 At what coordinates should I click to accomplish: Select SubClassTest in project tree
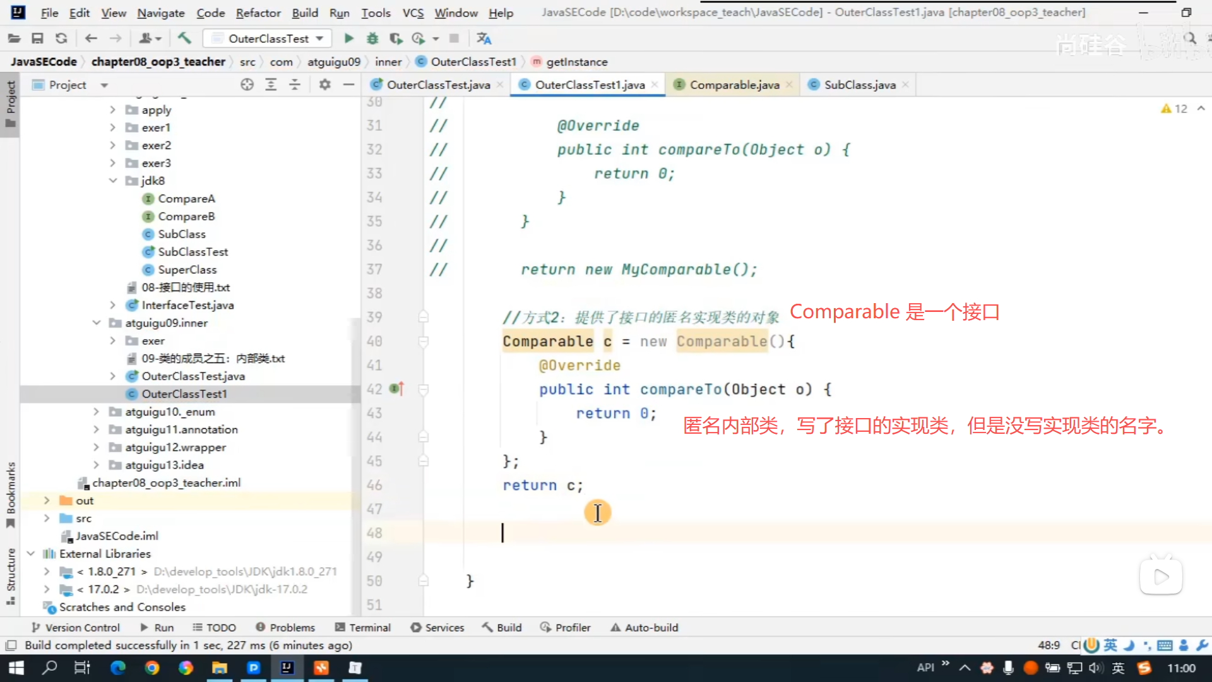pyautogui.click(x=193, y=252)
